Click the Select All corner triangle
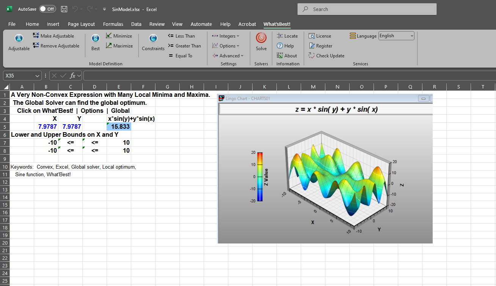 click(6, 87)
